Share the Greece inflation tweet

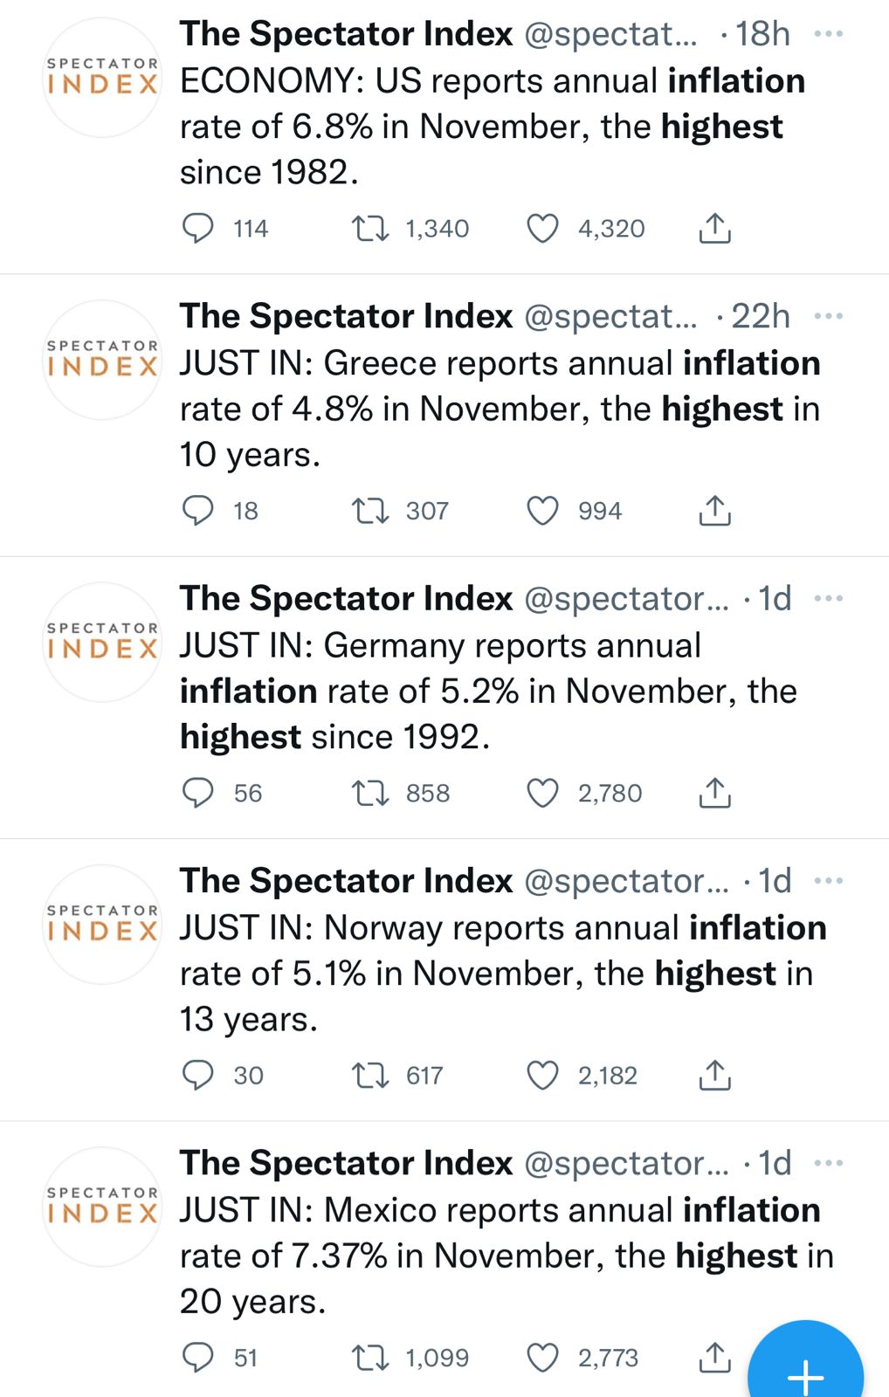pyautogui.click(x=714, y=511)
